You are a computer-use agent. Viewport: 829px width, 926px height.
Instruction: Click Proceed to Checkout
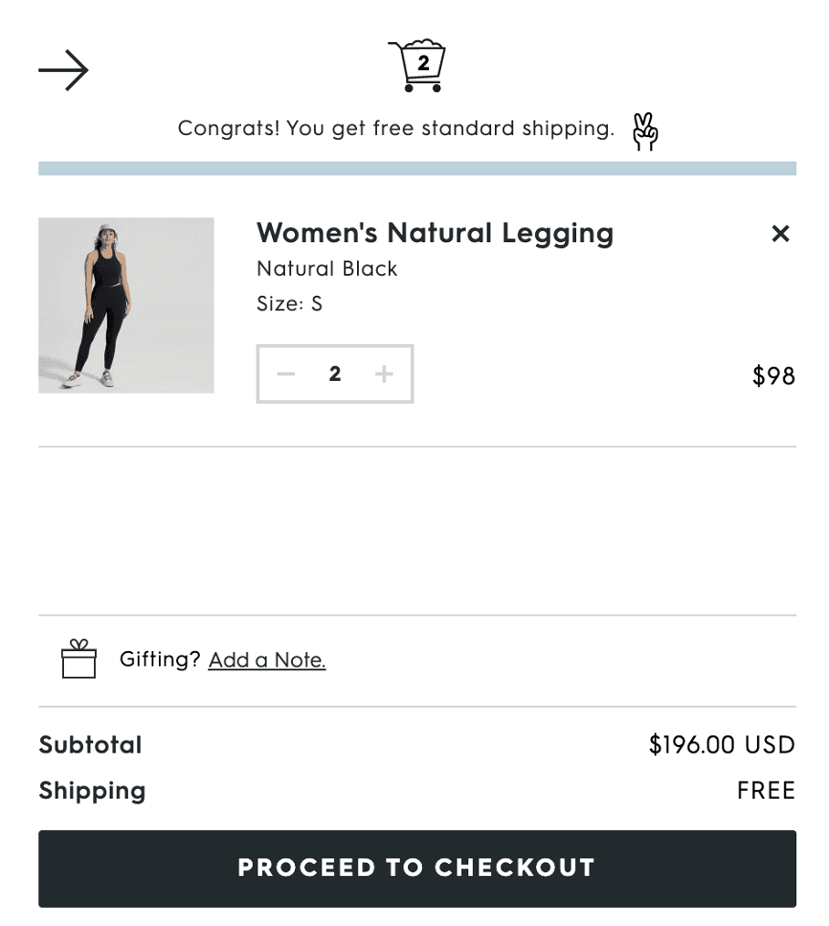(417, 868)
